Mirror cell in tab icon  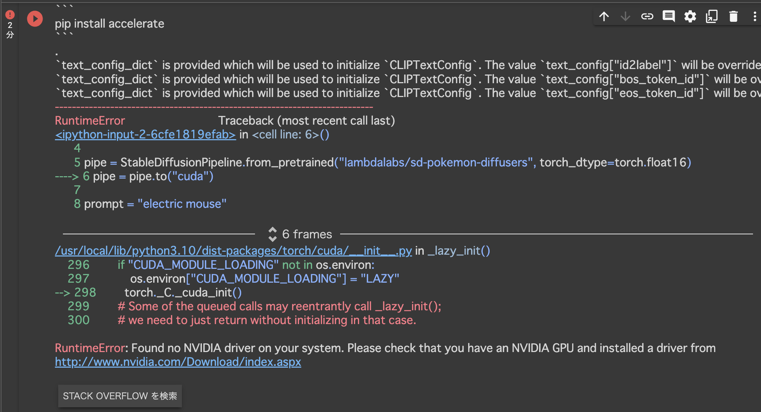[712, 16]
